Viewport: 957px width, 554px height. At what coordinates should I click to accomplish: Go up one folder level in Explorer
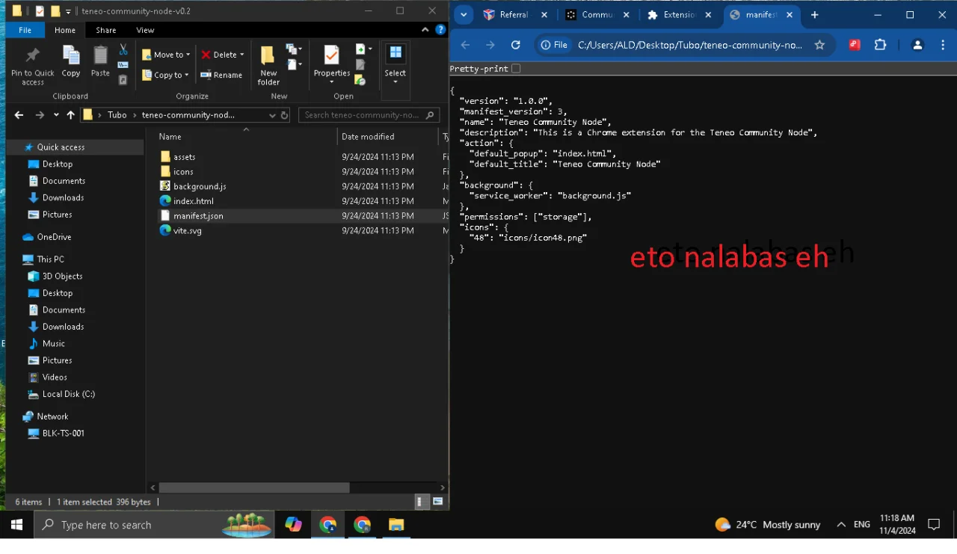(x=71, y=115)
